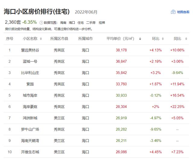Open 海岸豪庭 community
The width and height of the screenshot is (193, 160).
[x=30, y=107]
